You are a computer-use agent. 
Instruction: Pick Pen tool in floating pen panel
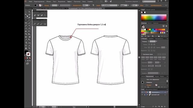coord(35,15)
